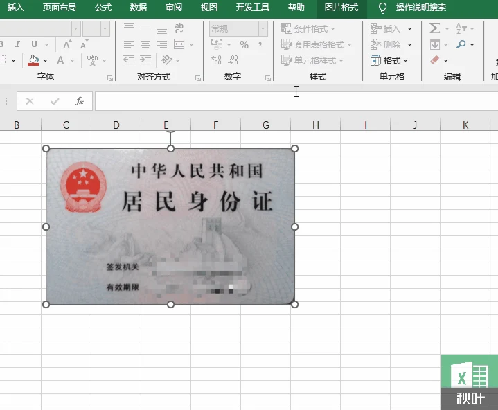Open 帮助 tab

tap(296, 8)
